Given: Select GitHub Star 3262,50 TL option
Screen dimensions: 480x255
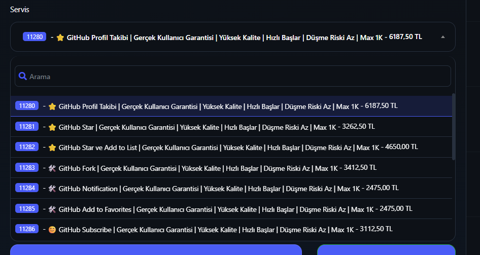Looking at the screenshot, I should pos(231,127).
